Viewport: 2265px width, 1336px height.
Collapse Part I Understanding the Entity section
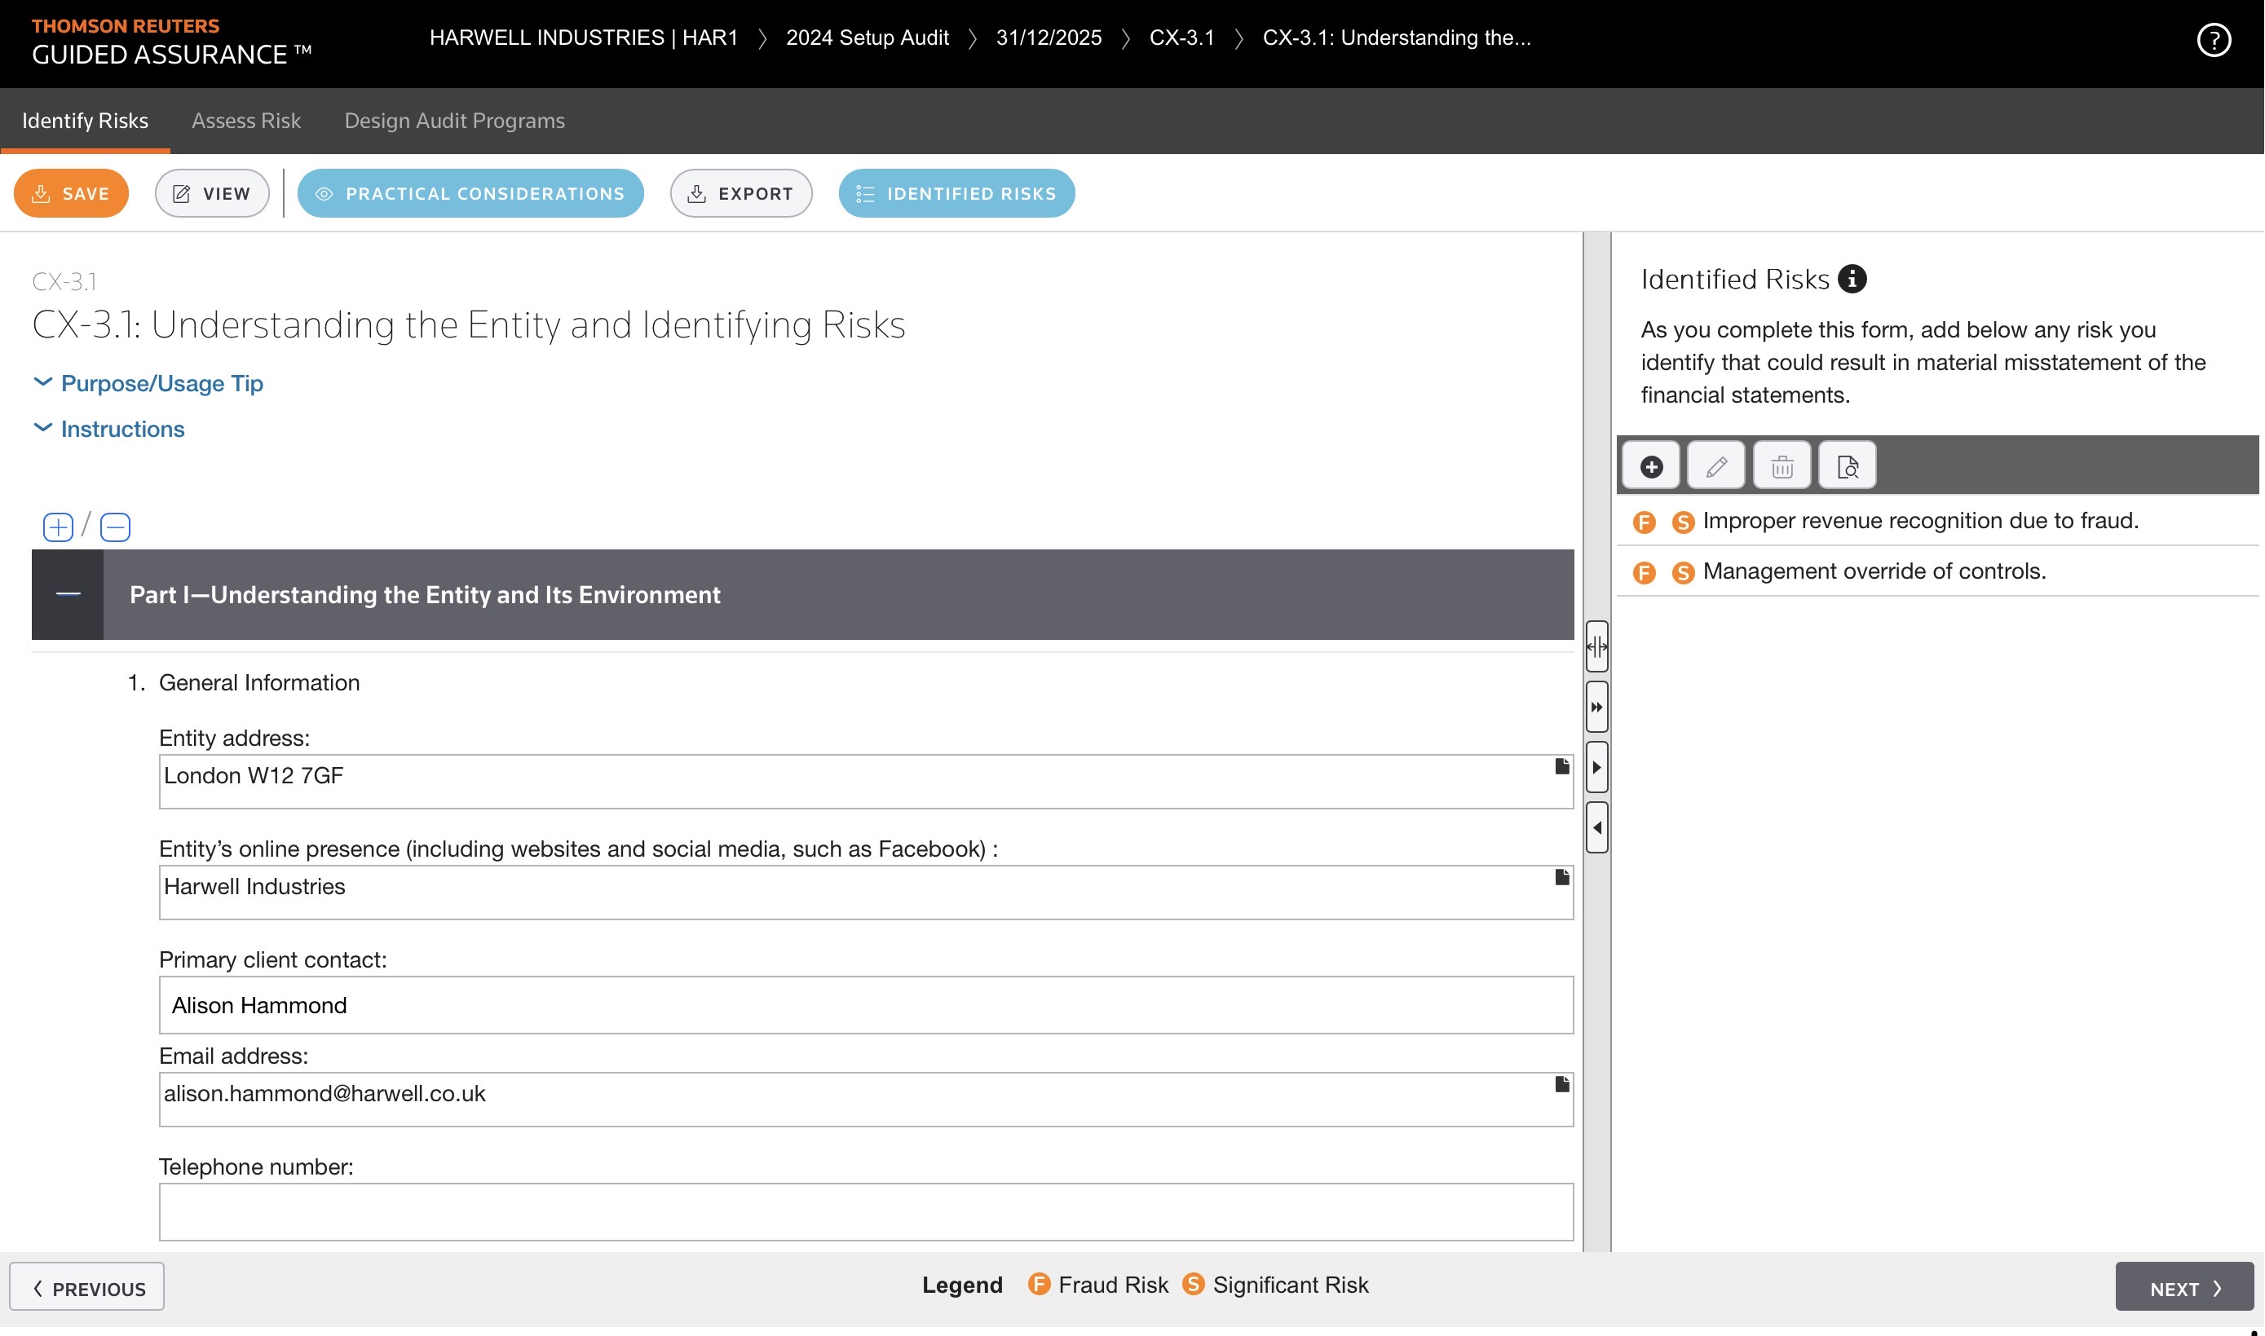[68, 594]
